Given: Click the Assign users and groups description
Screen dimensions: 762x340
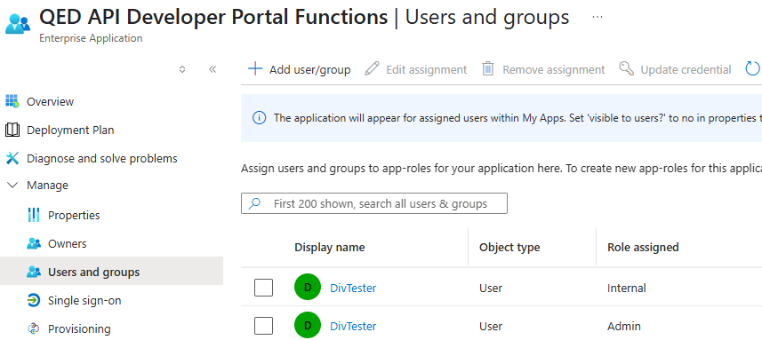Looking at the screenshot, I should tap(501, 169).
